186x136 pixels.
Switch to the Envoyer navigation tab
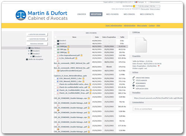[81, 14]
